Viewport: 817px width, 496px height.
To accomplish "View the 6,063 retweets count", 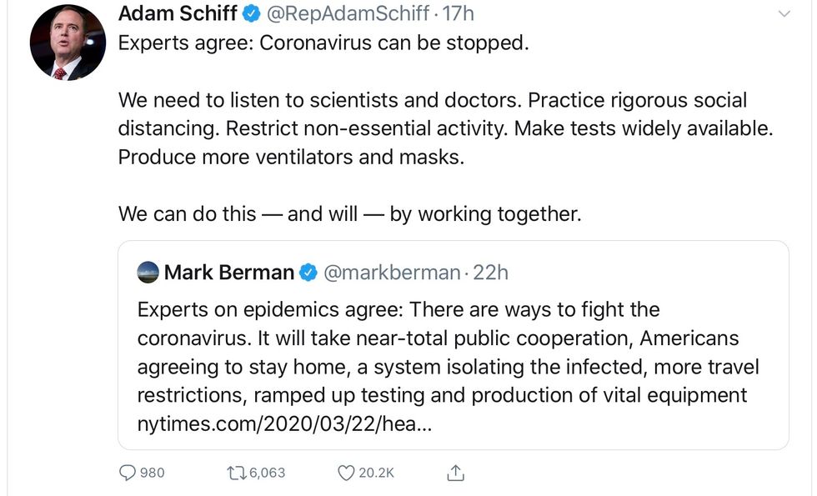I will (267, 473).
